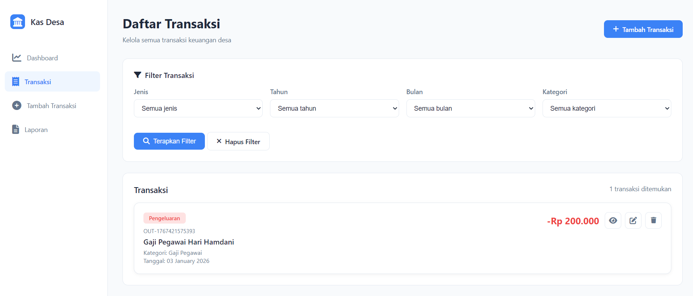The height and width of the screenshot is (296, 693).
Task: Click transaction code OUT-1767421575393
Action: [x=169, y=231]
